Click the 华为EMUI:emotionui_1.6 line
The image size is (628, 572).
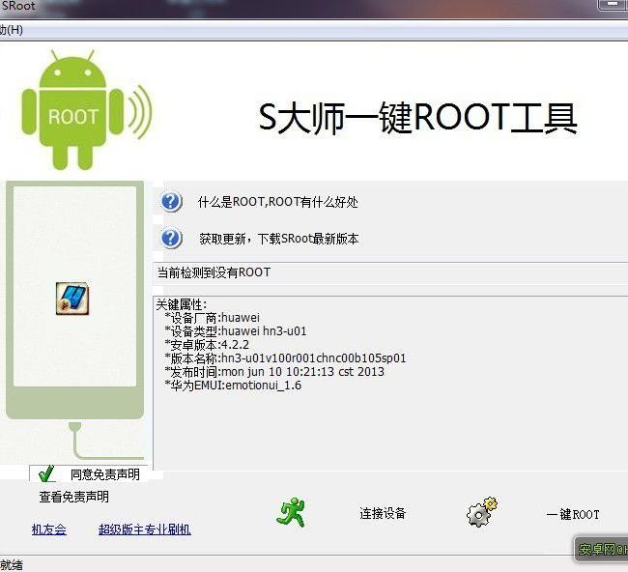tap(233, 386)
